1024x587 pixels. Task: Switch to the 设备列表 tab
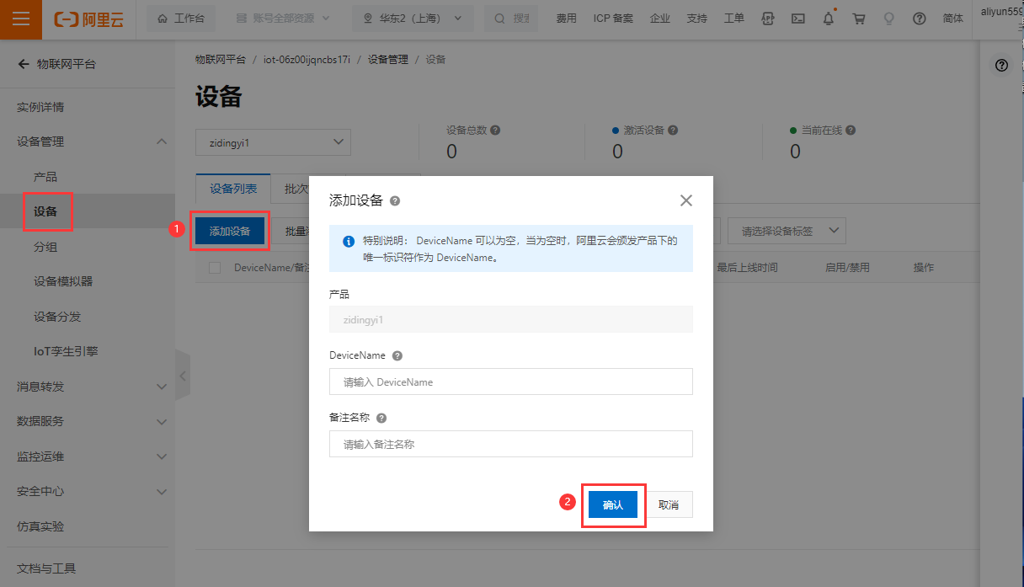233,189
